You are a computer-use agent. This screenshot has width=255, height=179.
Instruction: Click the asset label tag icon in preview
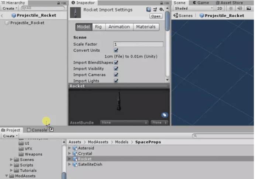click(165, 115)
